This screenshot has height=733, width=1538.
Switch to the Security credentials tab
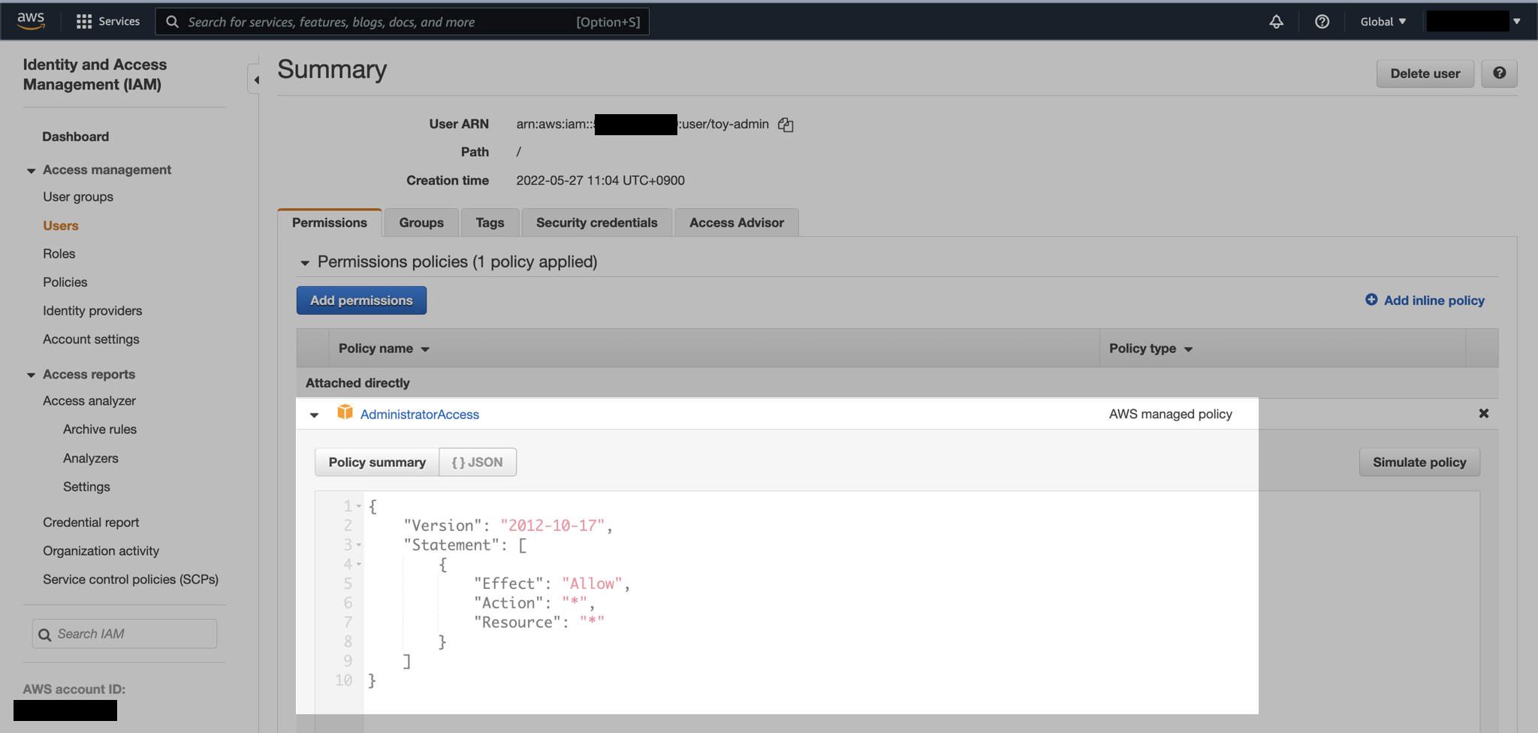pos(596,223)
